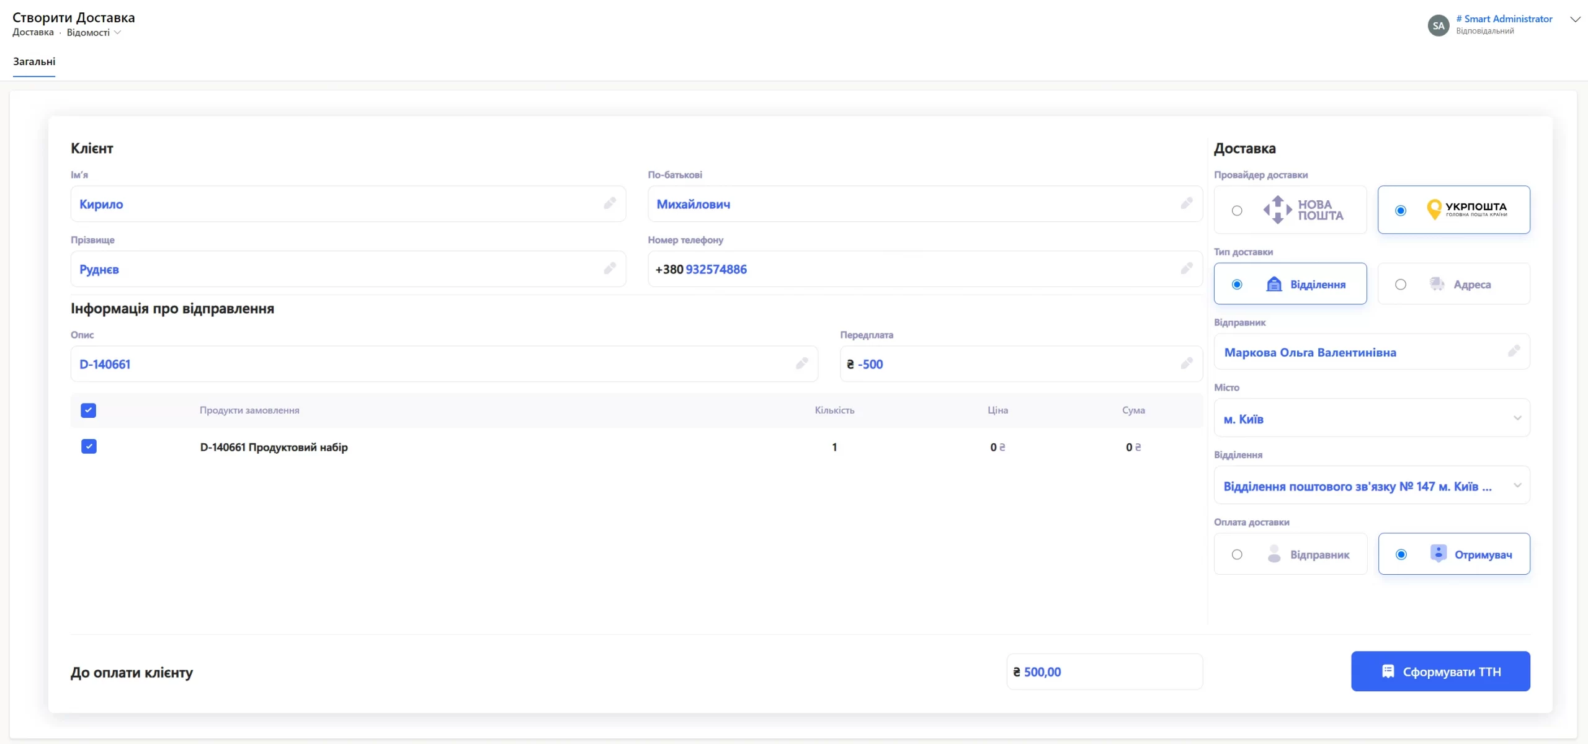Click the SA user avatar icon
1588x744 pixels.
[x=1438, y=25]
